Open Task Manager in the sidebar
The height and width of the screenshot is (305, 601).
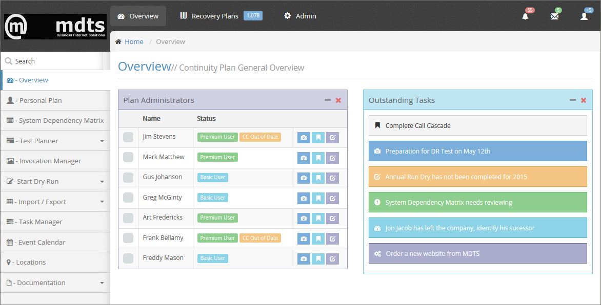click(55, 222)
